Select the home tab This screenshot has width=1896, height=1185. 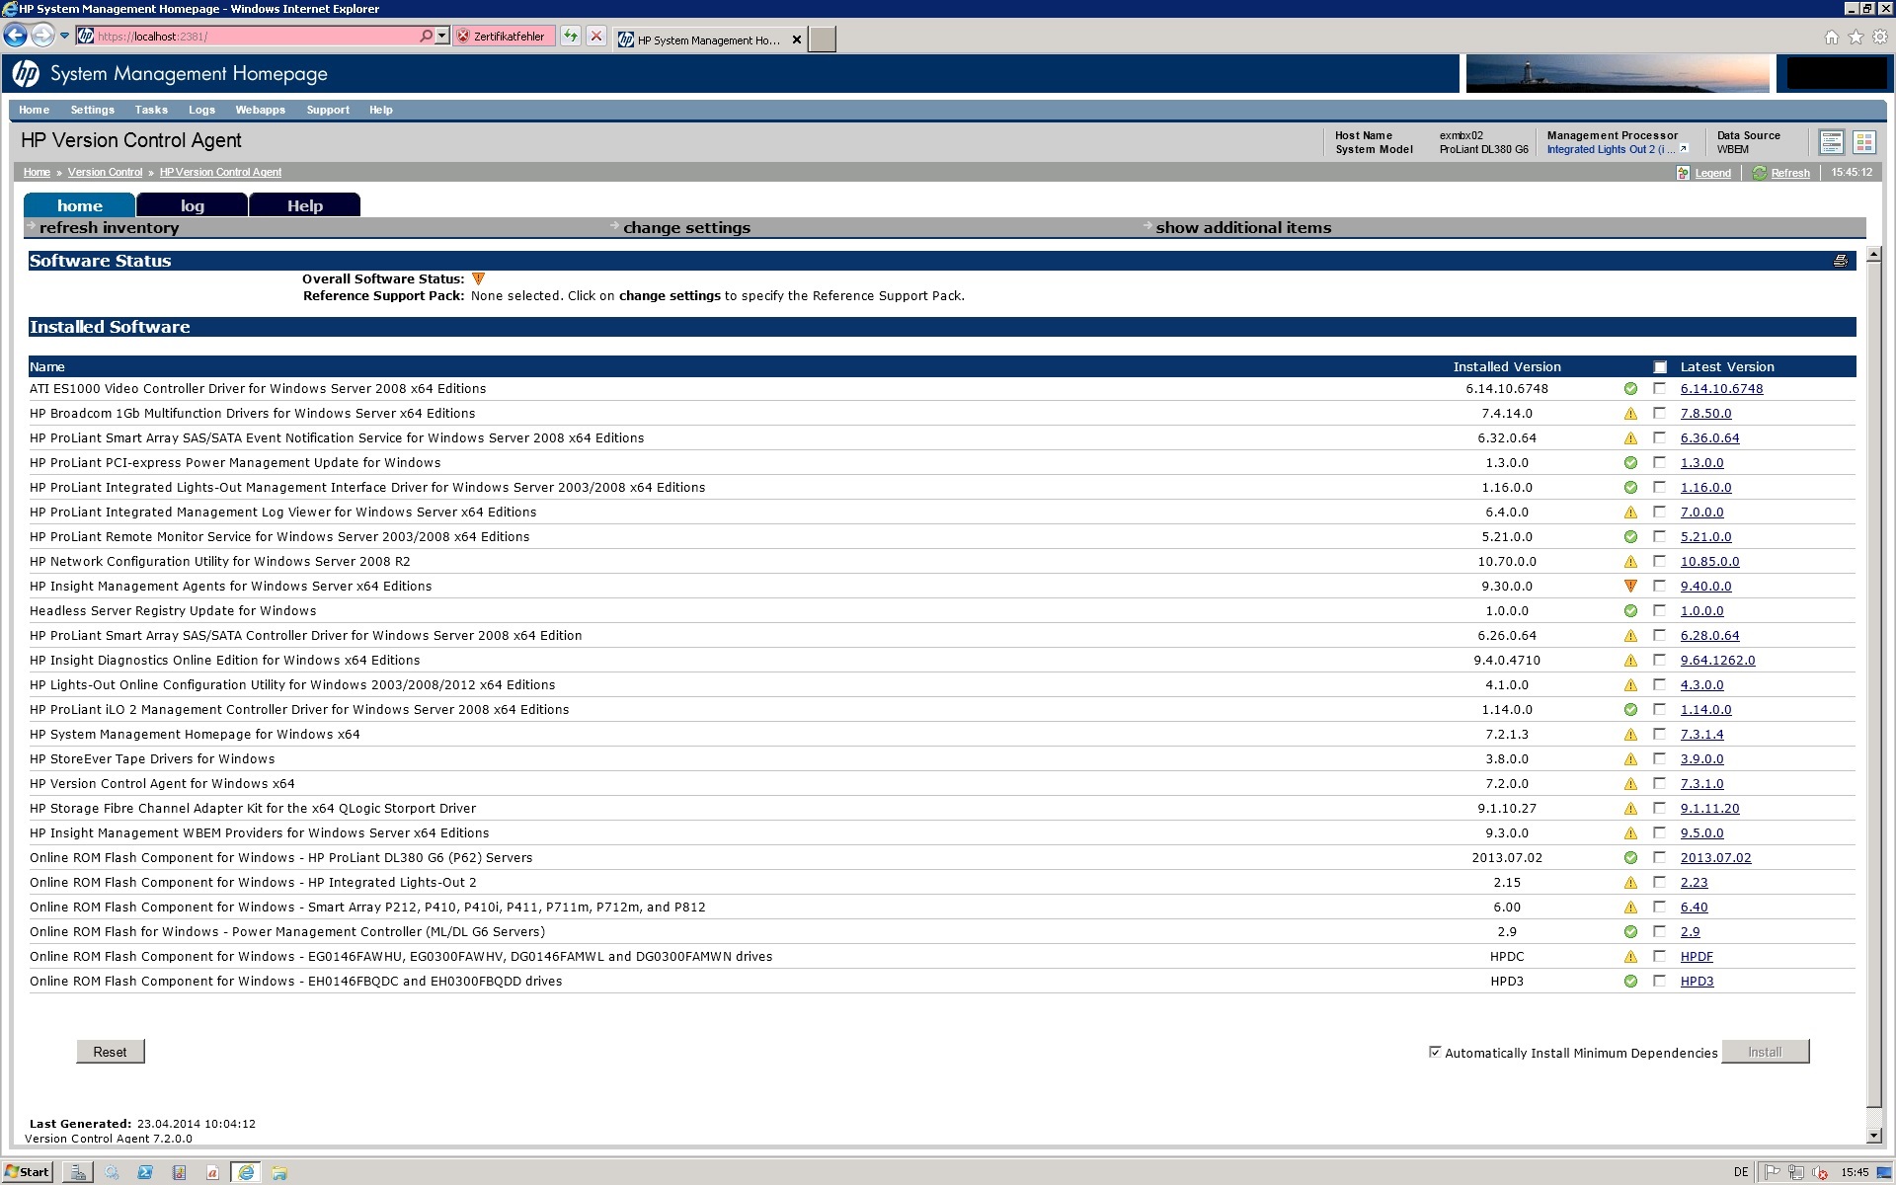(x=79, y=205)
